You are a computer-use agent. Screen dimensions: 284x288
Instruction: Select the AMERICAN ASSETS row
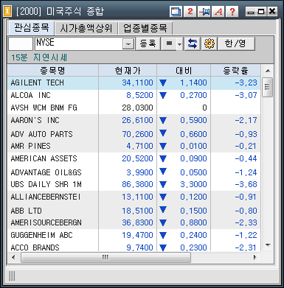click(134, 158)
